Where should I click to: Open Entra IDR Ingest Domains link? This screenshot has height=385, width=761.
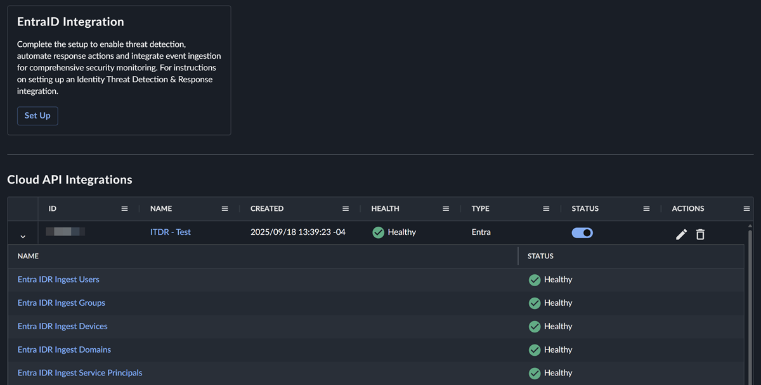[x=64, y=350]
